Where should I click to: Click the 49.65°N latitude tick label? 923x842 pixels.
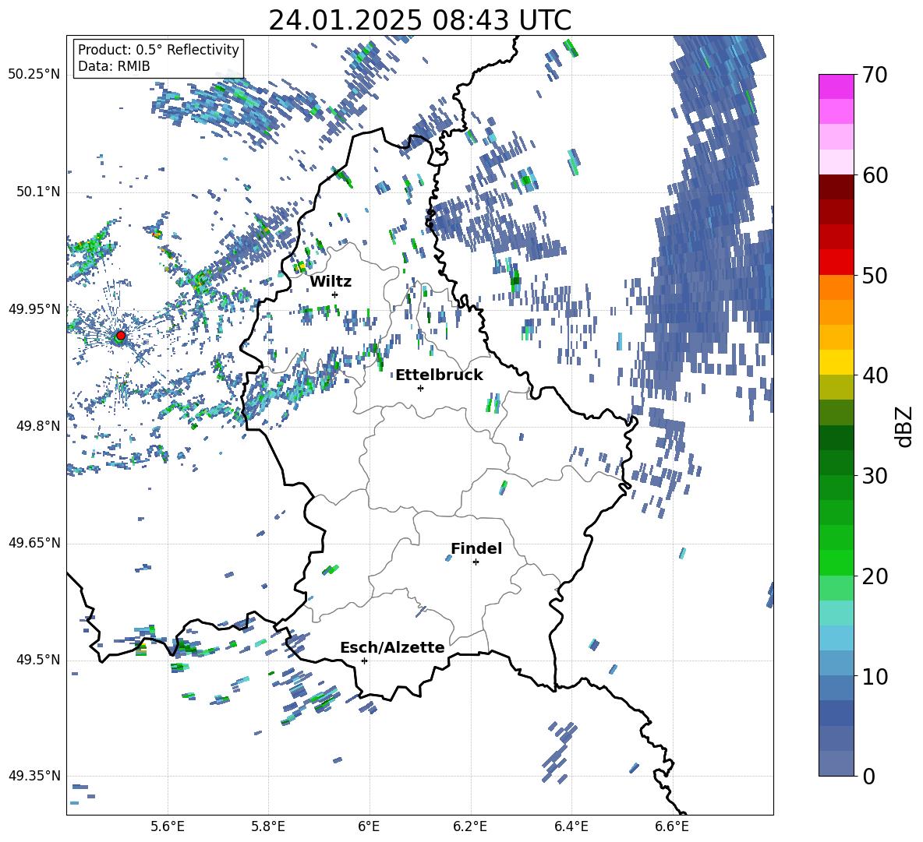(34, 543)
